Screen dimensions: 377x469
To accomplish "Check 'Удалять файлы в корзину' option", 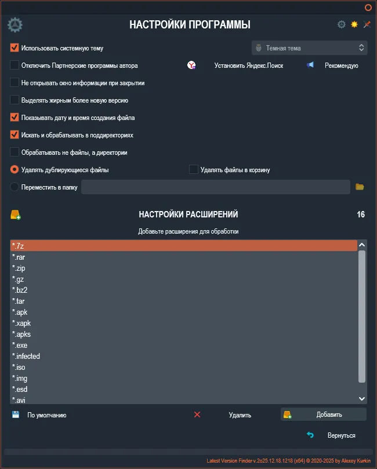I will 194,170.
